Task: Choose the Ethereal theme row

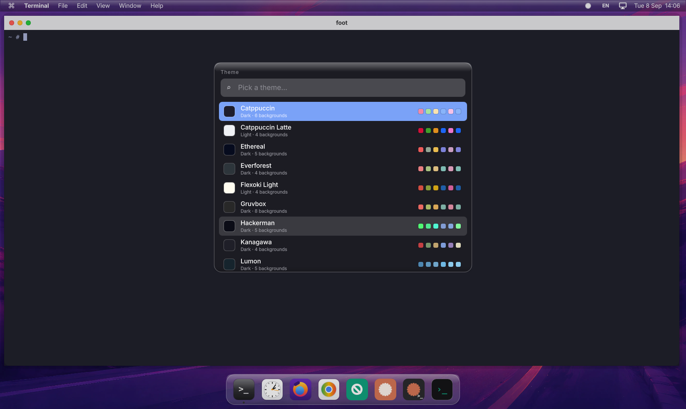Action: [343, 150]
